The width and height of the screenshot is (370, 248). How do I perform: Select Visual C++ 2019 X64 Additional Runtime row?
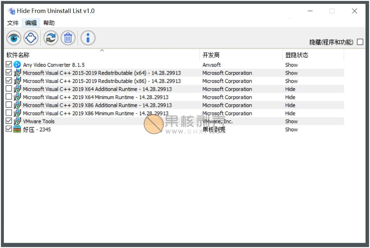pyautogui.click(x=174, y=89)
